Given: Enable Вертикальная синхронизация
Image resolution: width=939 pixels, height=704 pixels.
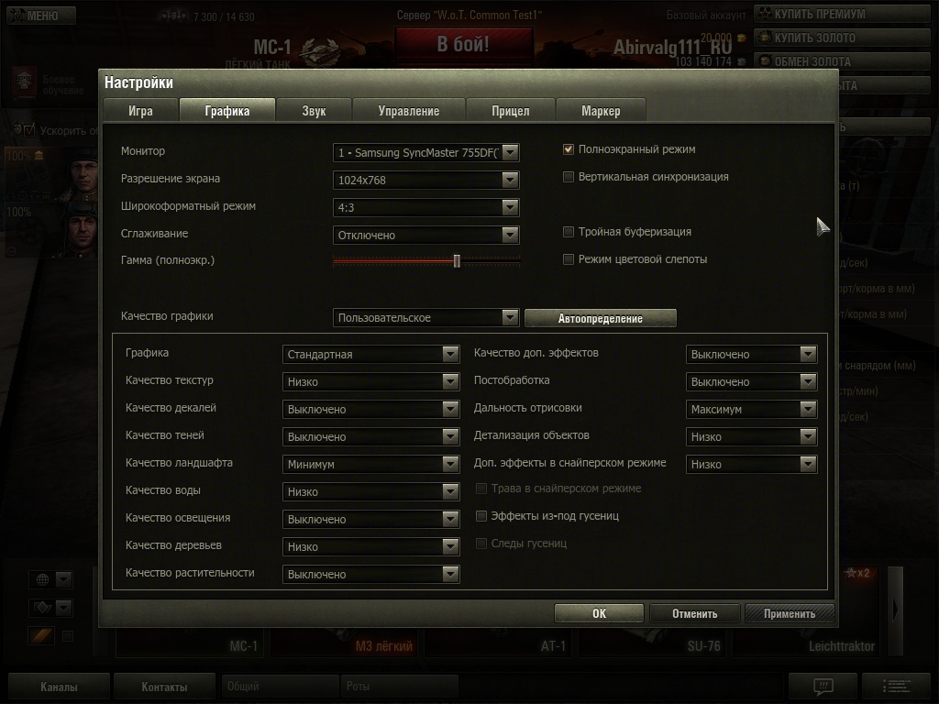Looking at the screenshot, I should click(569, 177).
